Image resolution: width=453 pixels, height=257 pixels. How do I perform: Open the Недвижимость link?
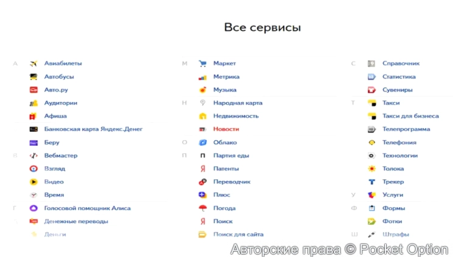click(x=236, y=116)
